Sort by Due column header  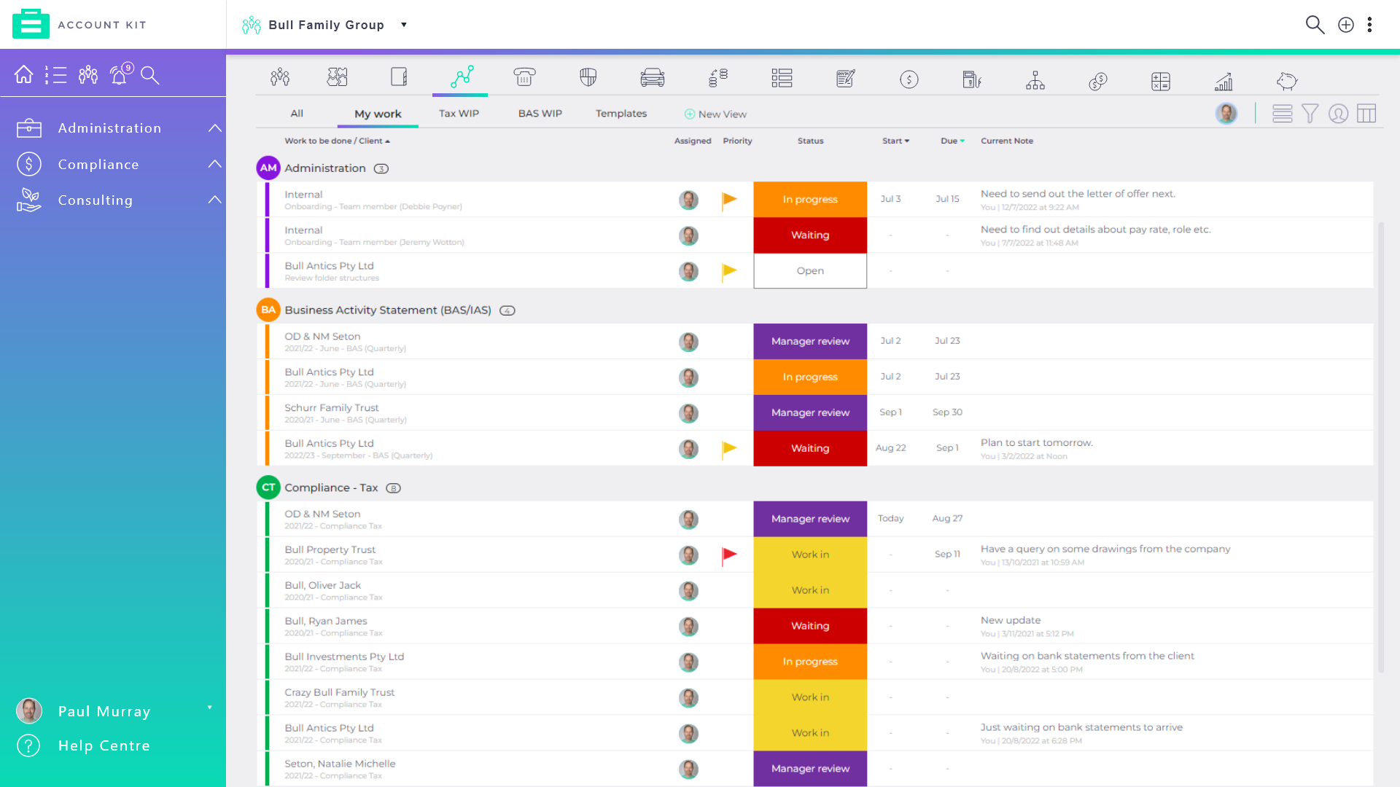pyautogui.click(x=952, y=141)
